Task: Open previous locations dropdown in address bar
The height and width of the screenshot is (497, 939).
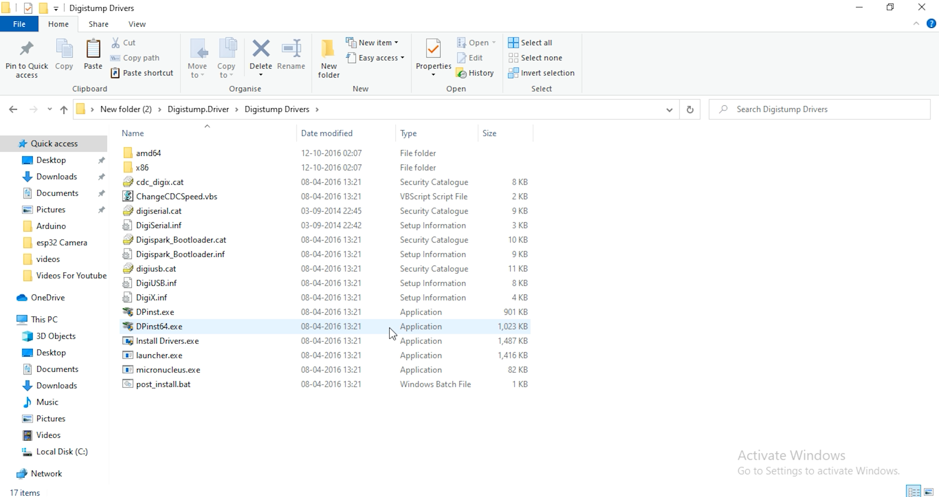Action: point(669,109)
